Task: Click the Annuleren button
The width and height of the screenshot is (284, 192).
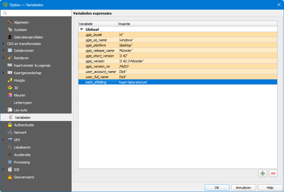Action: 243,187
